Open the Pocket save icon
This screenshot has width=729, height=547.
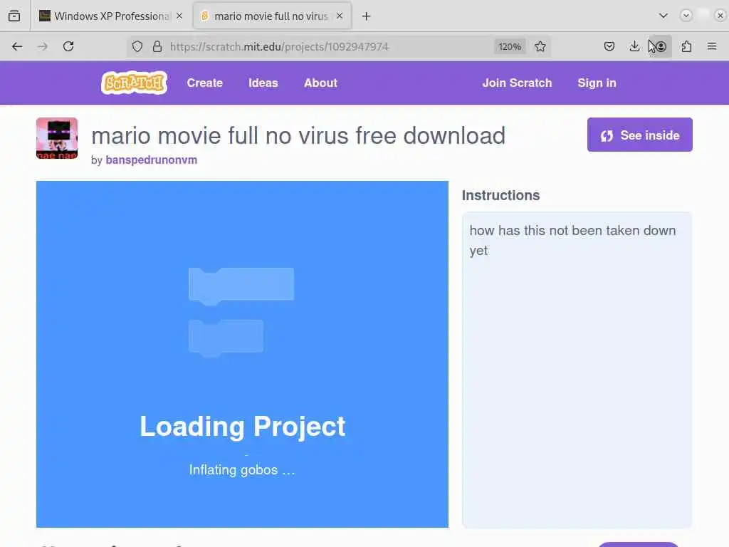coord(609,46)
